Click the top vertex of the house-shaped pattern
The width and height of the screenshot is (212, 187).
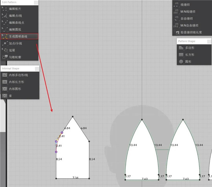click(x=73, y=117)
